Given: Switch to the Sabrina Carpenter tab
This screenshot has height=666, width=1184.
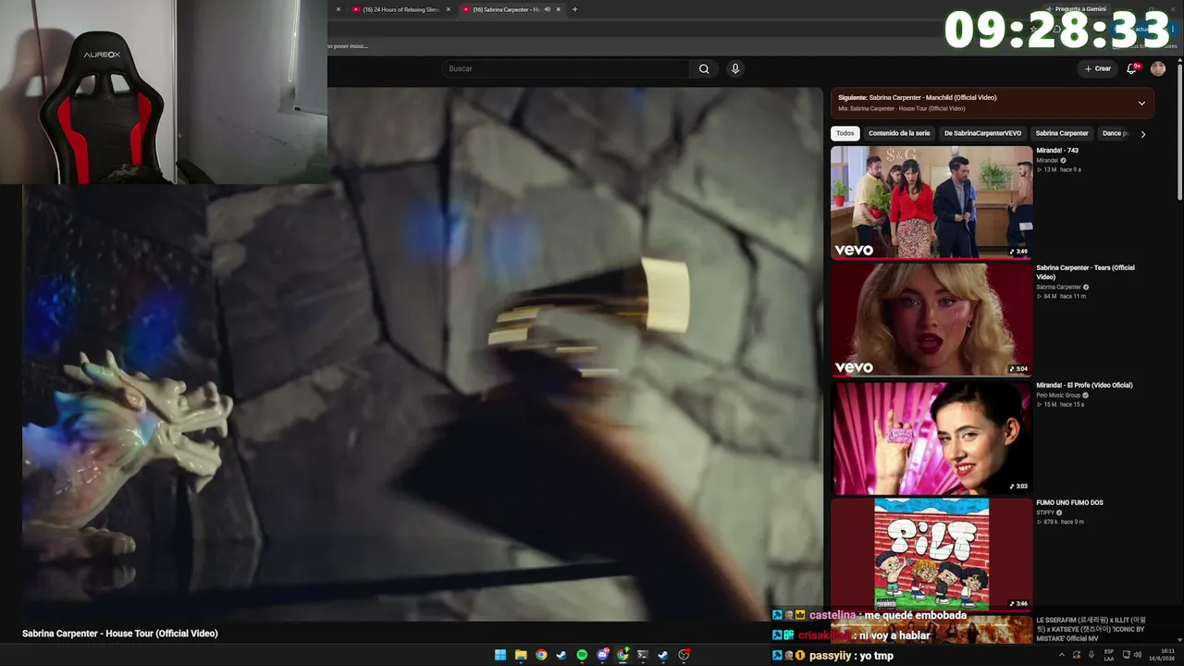Looking at the screenshot, I should click(x=512, y=9).
